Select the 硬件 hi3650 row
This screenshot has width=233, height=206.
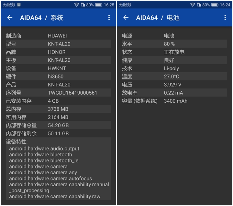(58, 77)
